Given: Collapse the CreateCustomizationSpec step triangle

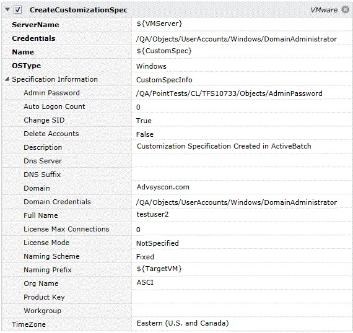Looking at the screenshot, I should coord(7,9).
